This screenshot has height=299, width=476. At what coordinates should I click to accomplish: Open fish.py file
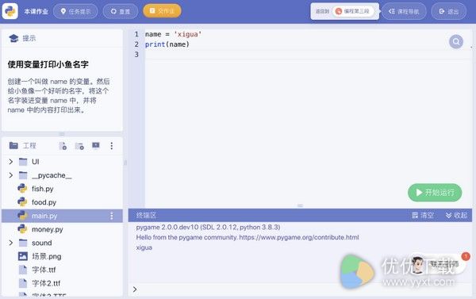[x=62, y=189]
